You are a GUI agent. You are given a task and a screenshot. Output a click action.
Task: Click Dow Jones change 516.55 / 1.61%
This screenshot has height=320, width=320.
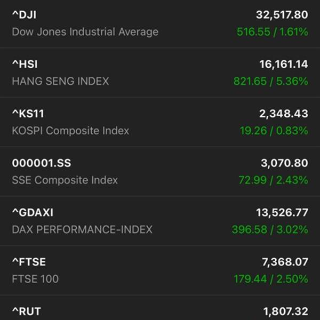pyautogui.click(x=272, y=32)
